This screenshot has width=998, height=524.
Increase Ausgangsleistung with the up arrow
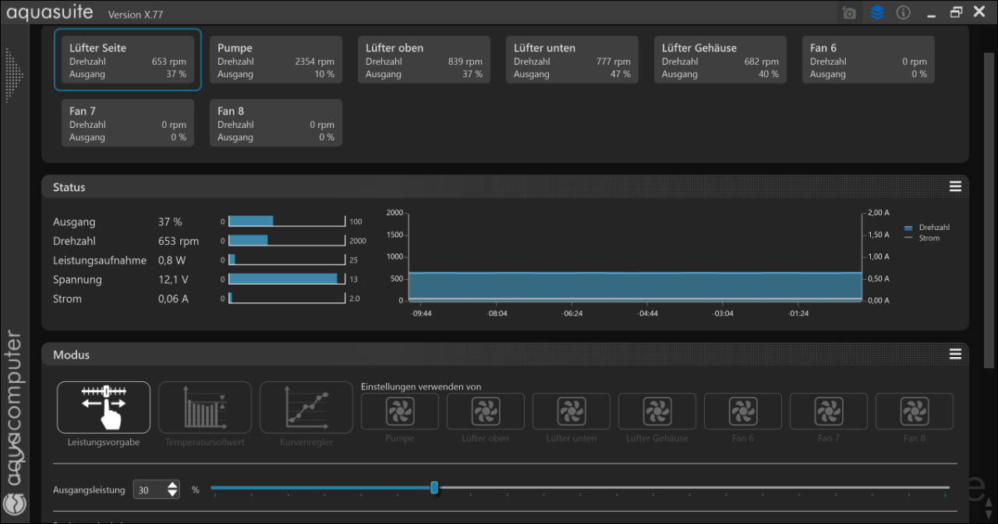pos(172,485)
